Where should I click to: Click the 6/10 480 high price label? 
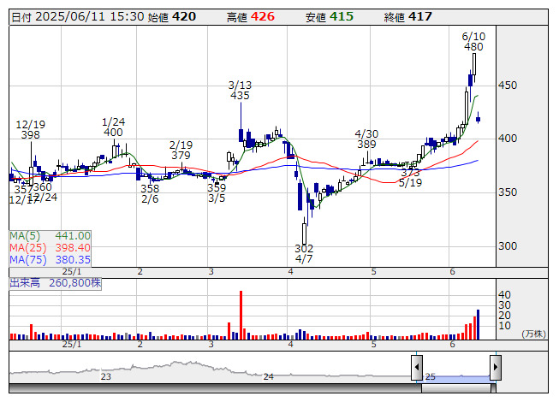pos(473,42)
